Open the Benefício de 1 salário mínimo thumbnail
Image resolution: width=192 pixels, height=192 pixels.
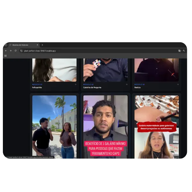click(x=105, y=127)
